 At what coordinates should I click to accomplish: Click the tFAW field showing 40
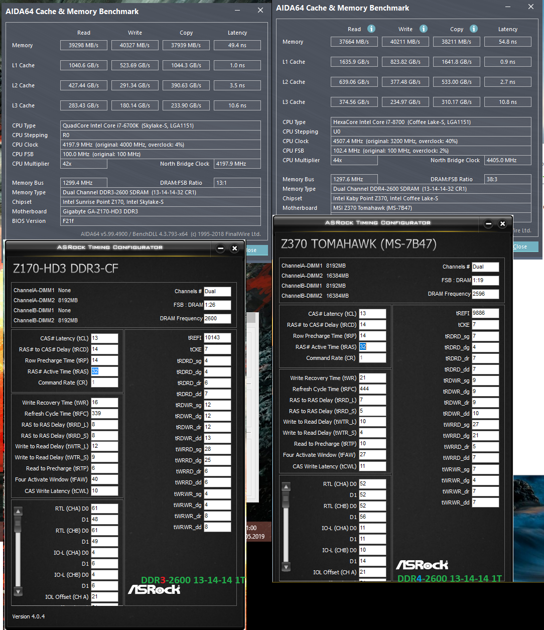104,479
